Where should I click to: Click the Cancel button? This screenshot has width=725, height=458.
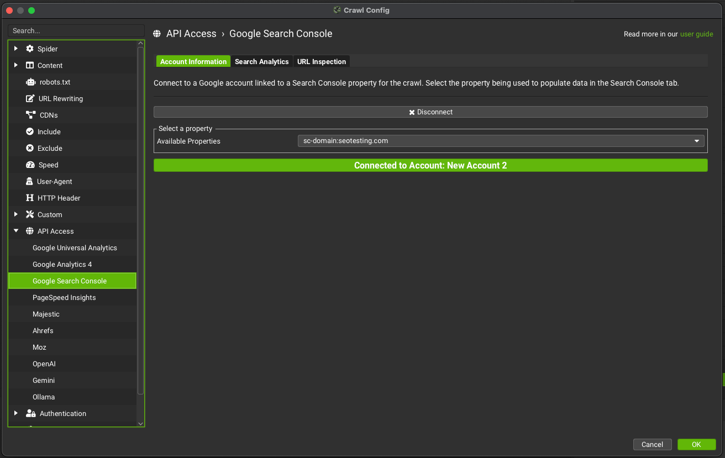click(x=652, y=444)
